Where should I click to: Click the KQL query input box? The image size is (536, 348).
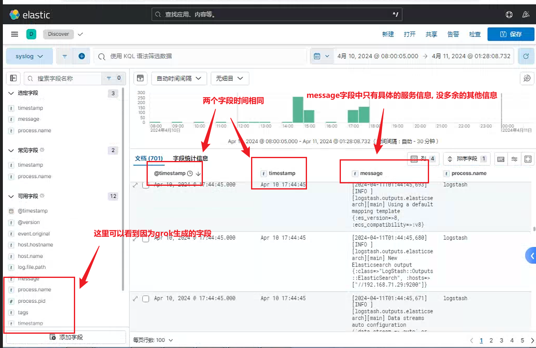tap(200, 56)
